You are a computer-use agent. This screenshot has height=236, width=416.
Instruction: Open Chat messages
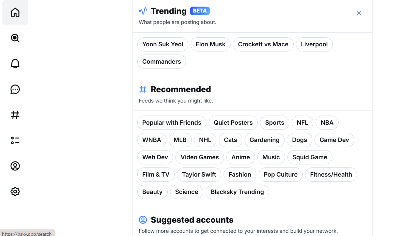click(15, 89)
